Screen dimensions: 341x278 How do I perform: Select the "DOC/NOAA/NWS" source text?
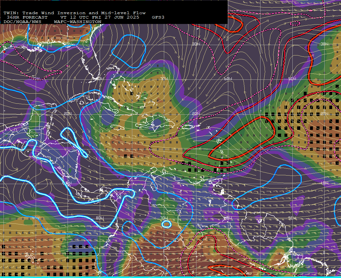(22, 22)
